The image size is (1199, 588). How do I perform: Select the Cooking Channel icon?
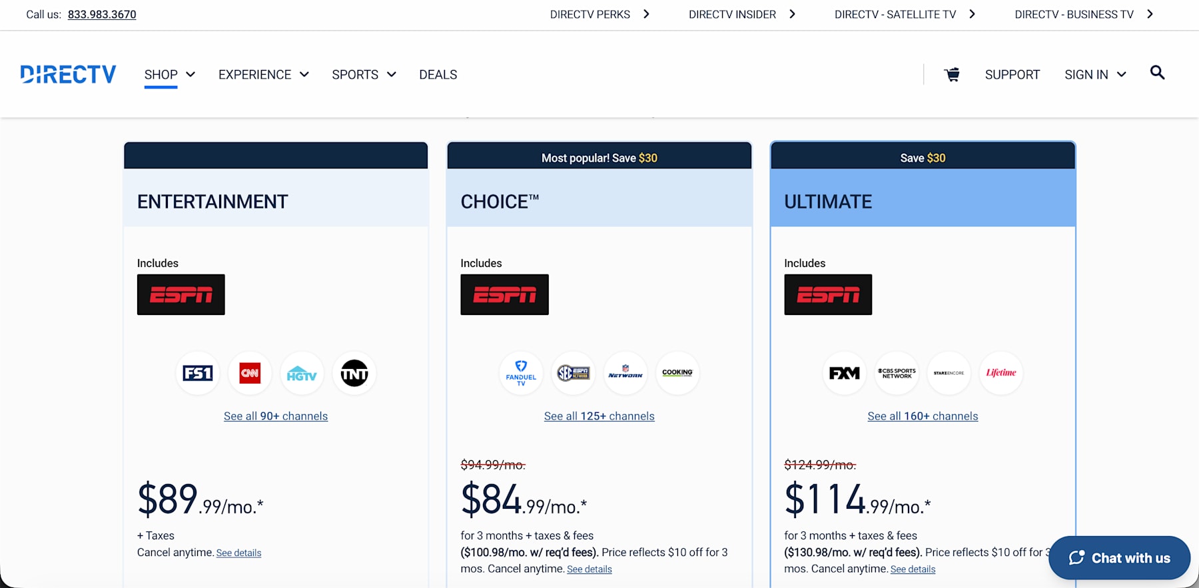pos(677,374)
